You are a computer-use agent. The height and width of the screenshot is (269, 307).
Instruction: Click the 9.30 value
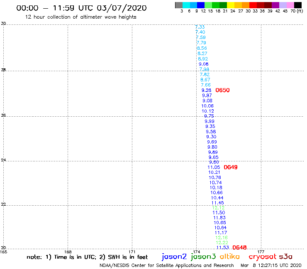coord(211,137)
